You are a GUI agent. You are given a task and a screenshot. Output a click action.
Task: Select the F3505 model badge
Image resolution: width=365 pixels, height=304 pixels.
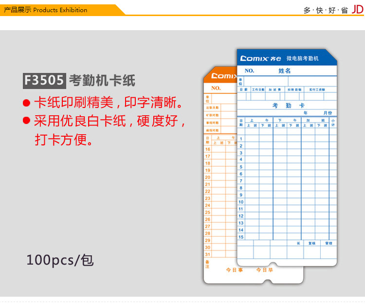pyautogui.click(x=44, y=80)
